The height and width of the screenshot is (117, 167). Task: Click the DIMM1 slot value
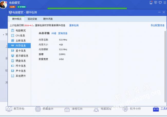click(x=62, y=54)
